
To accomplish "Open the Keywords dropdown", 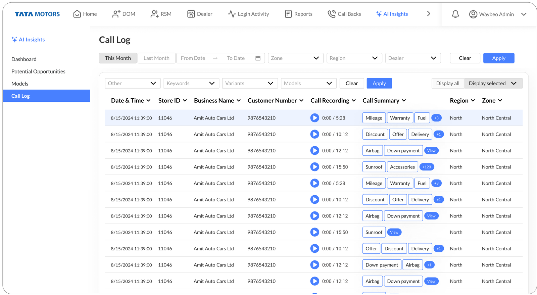I will tap(191, 83).
